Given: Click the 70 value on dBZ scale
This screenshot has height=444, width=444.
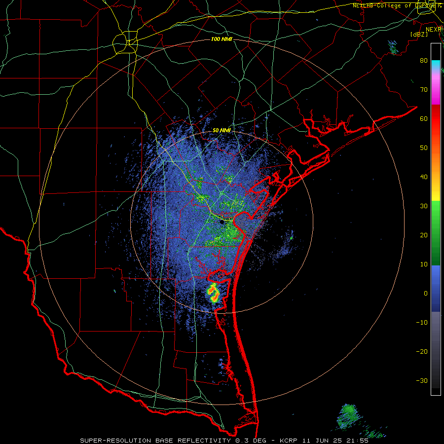Looking at the screenshot, I should click(x=424, y=89).
